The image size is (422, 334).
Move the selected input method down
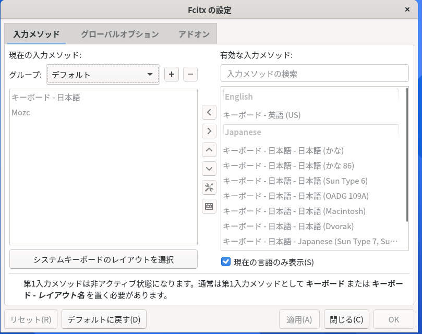pyautogui.click(x=209, y=169)
